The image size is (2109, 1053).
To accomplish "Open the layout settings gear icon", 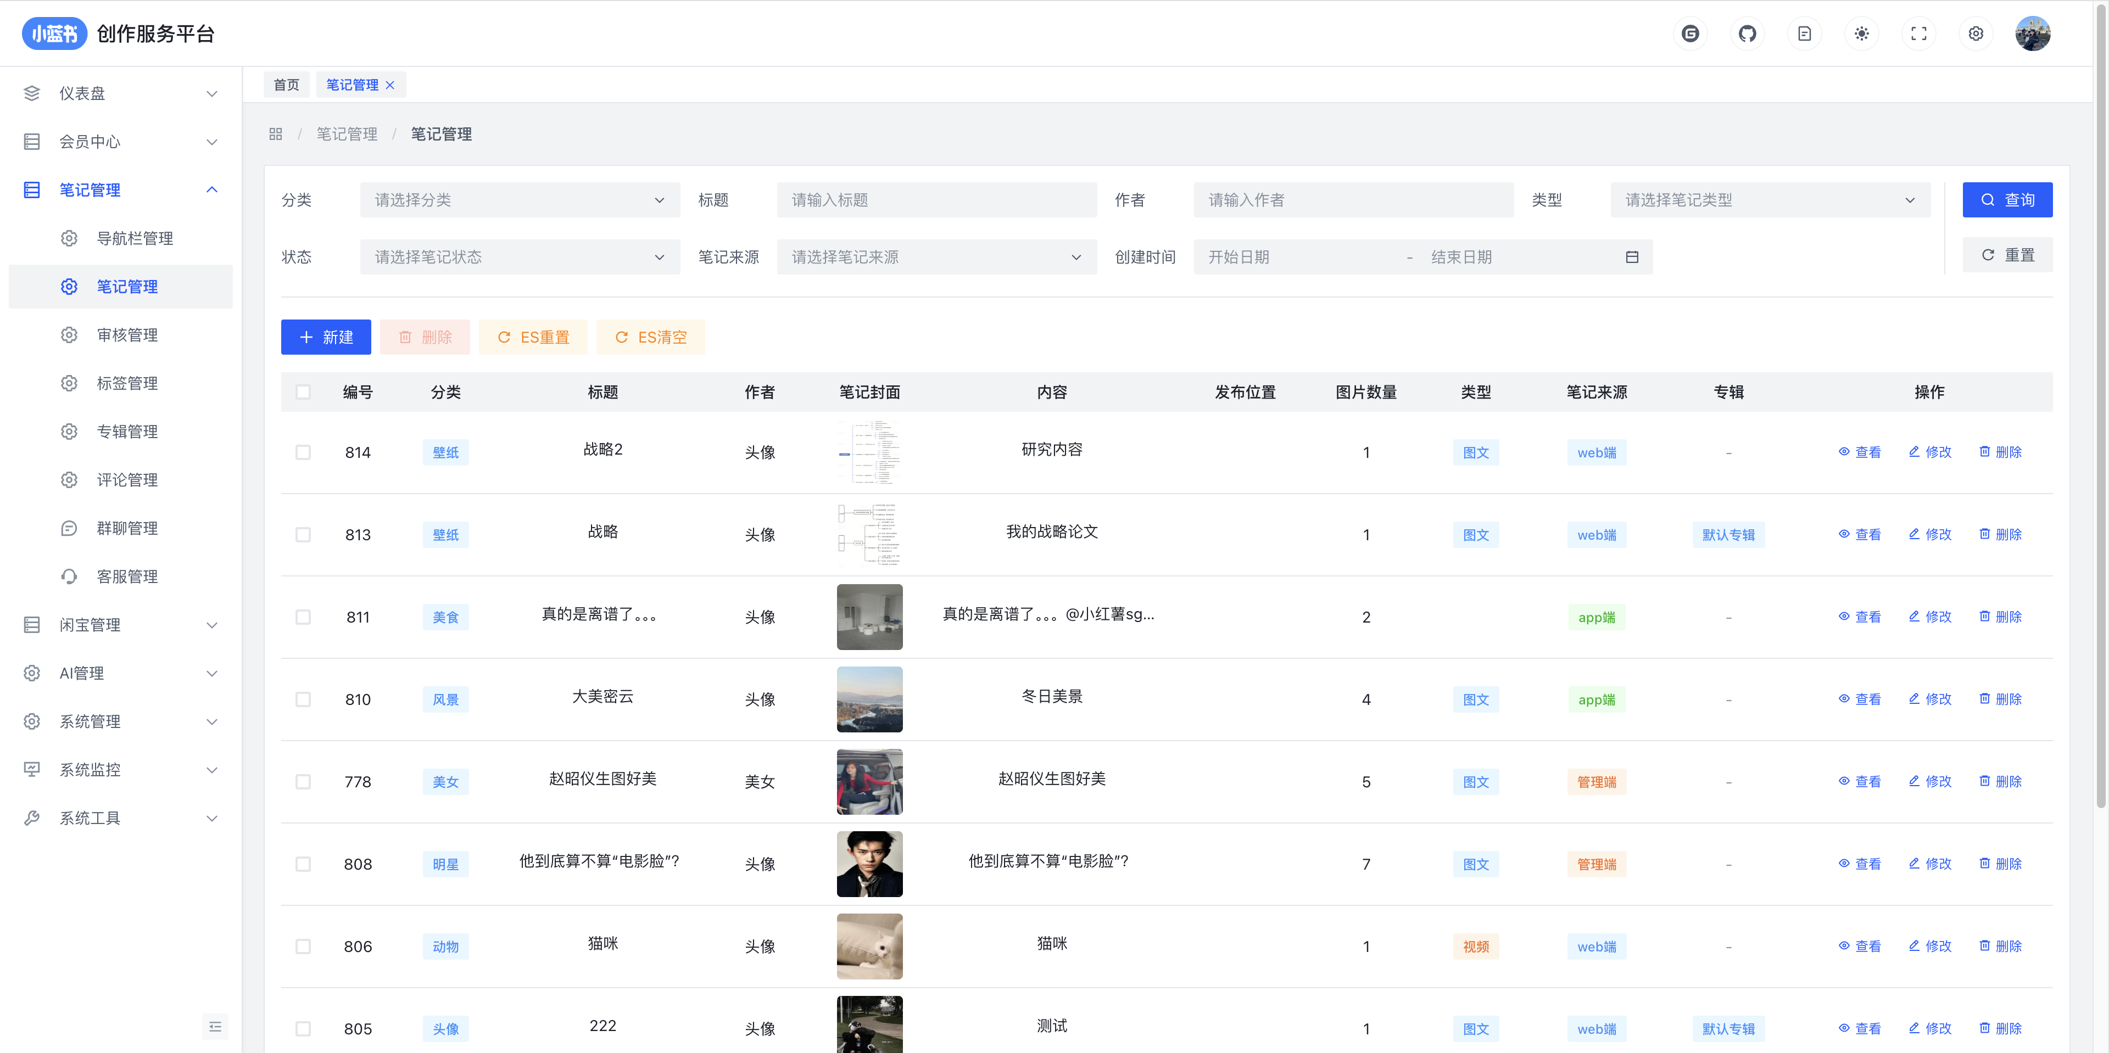I will pyautogui.click(x=1976, y=33).
